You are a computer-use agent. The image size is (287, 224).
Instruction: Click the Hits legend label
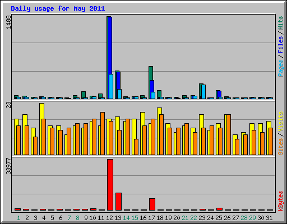click(280, 23)
